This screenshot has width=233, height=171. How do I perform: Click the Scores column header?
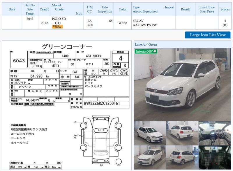click(225, 9)
